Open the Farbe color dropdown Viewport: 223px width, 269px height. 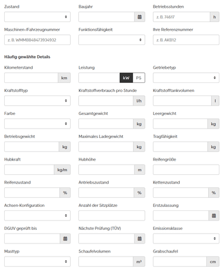37,124
